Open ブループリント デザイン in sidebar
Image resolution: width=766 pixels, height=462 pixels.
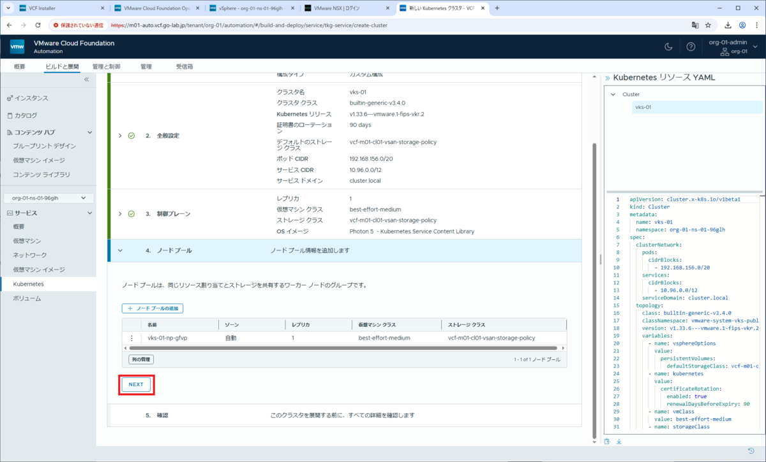[x=44, y=146]
